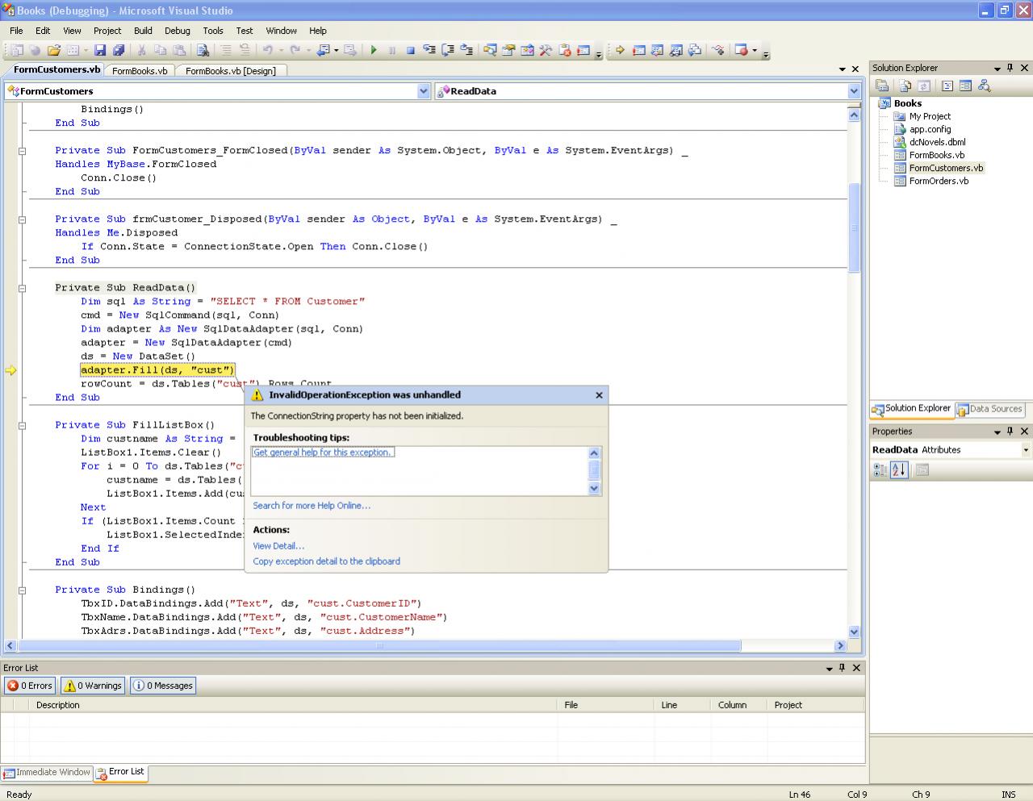Click 'Get general help for this exception'
Screen dimensions: 1033x801
point(322,453)
